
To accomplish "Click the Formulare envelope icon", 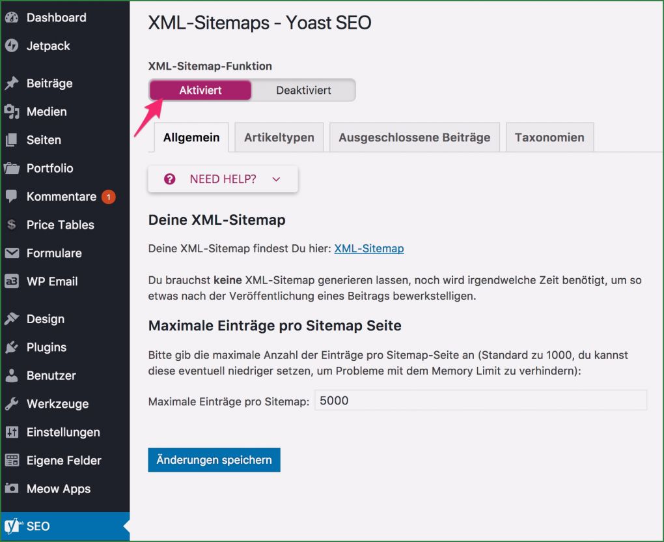I will tap(11, 253).
